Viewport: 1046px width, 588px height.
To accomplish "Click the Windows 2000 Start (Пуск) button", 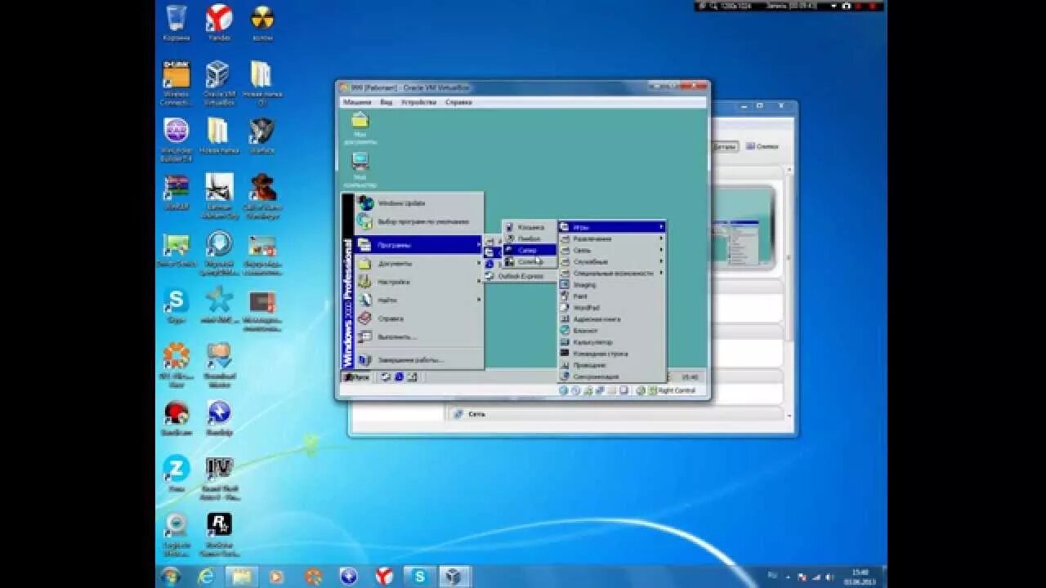I will pyautogui.click(x=356, y=376).
